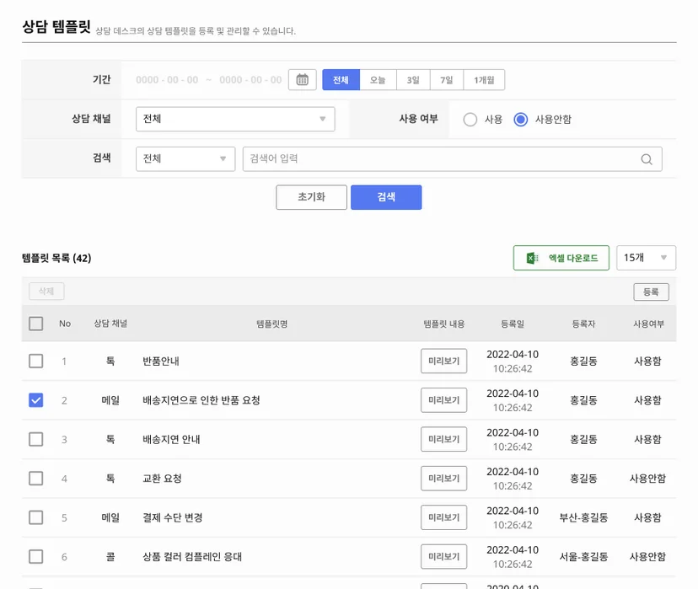
Task: Toggle the select-all header checkbox
Action: pyautogui.click(x=36, y=324)
